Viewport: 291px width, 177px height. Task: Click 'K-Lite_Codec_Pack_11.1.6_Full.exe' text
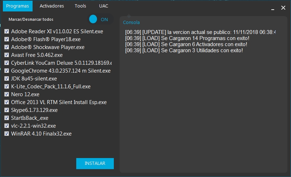[51, 87]
